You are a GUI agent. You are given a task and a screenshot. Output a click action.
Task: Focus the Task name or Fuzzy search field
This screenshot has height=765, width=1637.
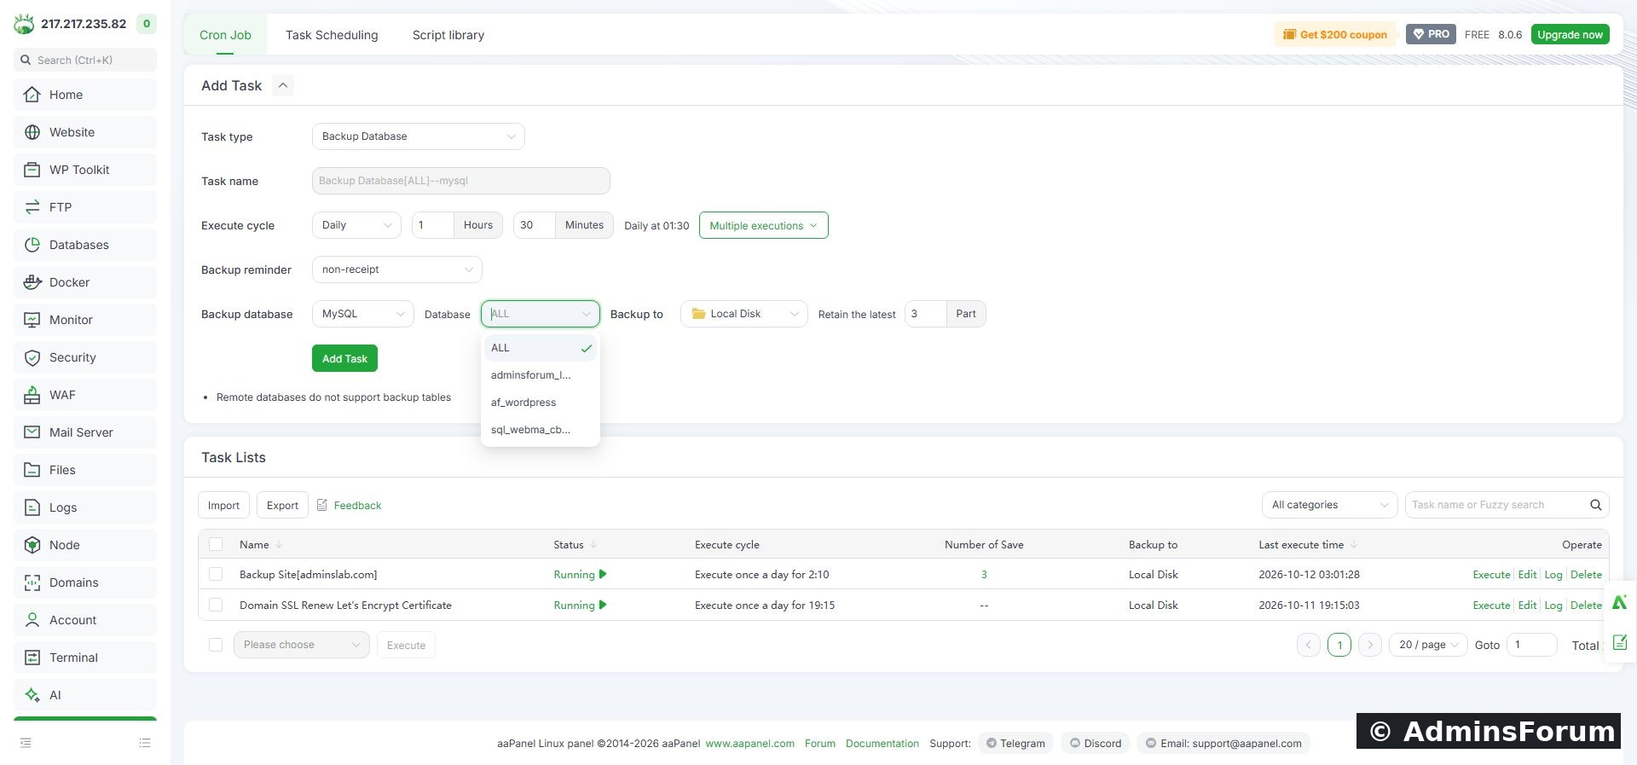pos(1497,505)
